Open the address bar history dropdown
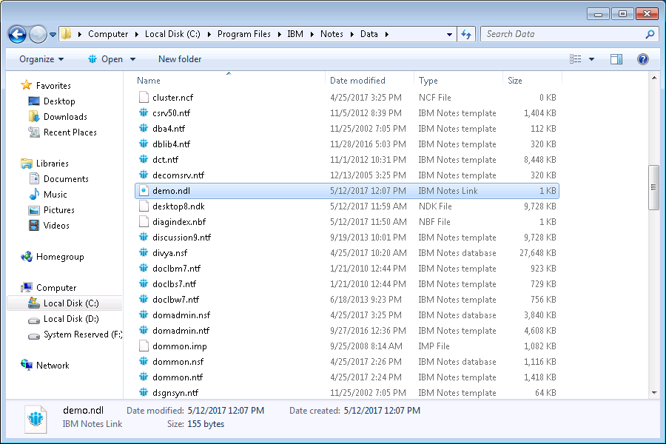 coord(449,34)
